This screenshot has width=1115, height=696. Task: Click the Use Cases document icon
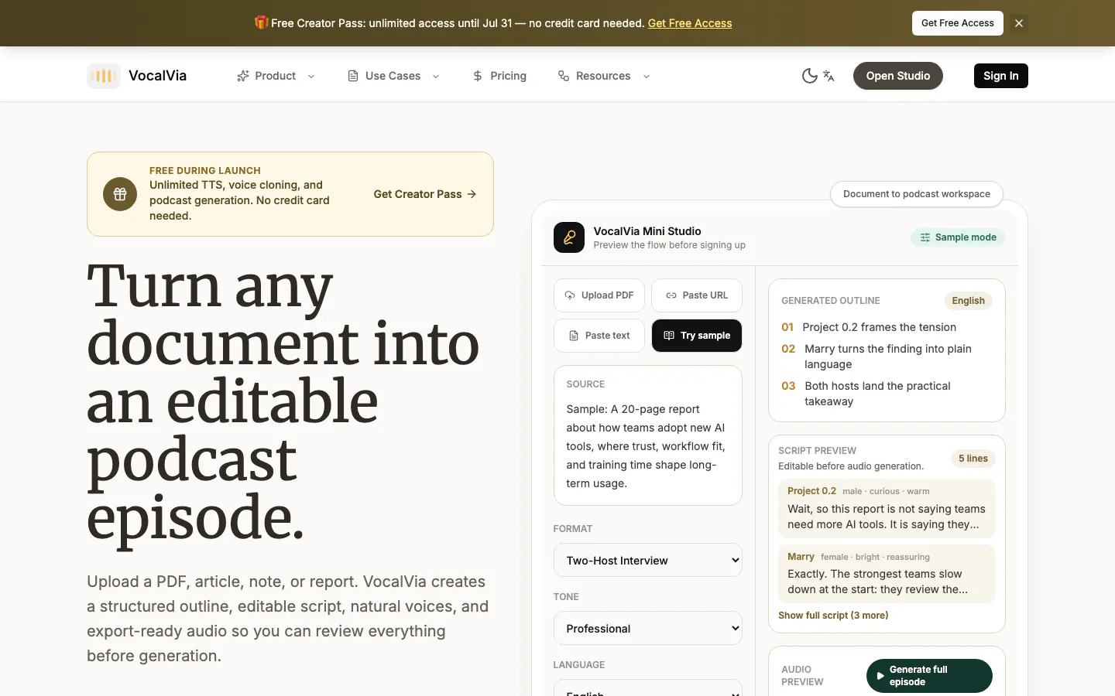tap(353, 76)
